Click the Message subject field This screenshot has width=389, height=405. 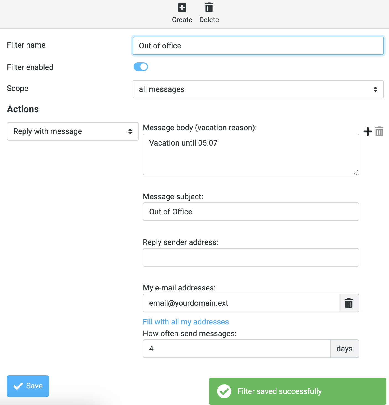251,212
